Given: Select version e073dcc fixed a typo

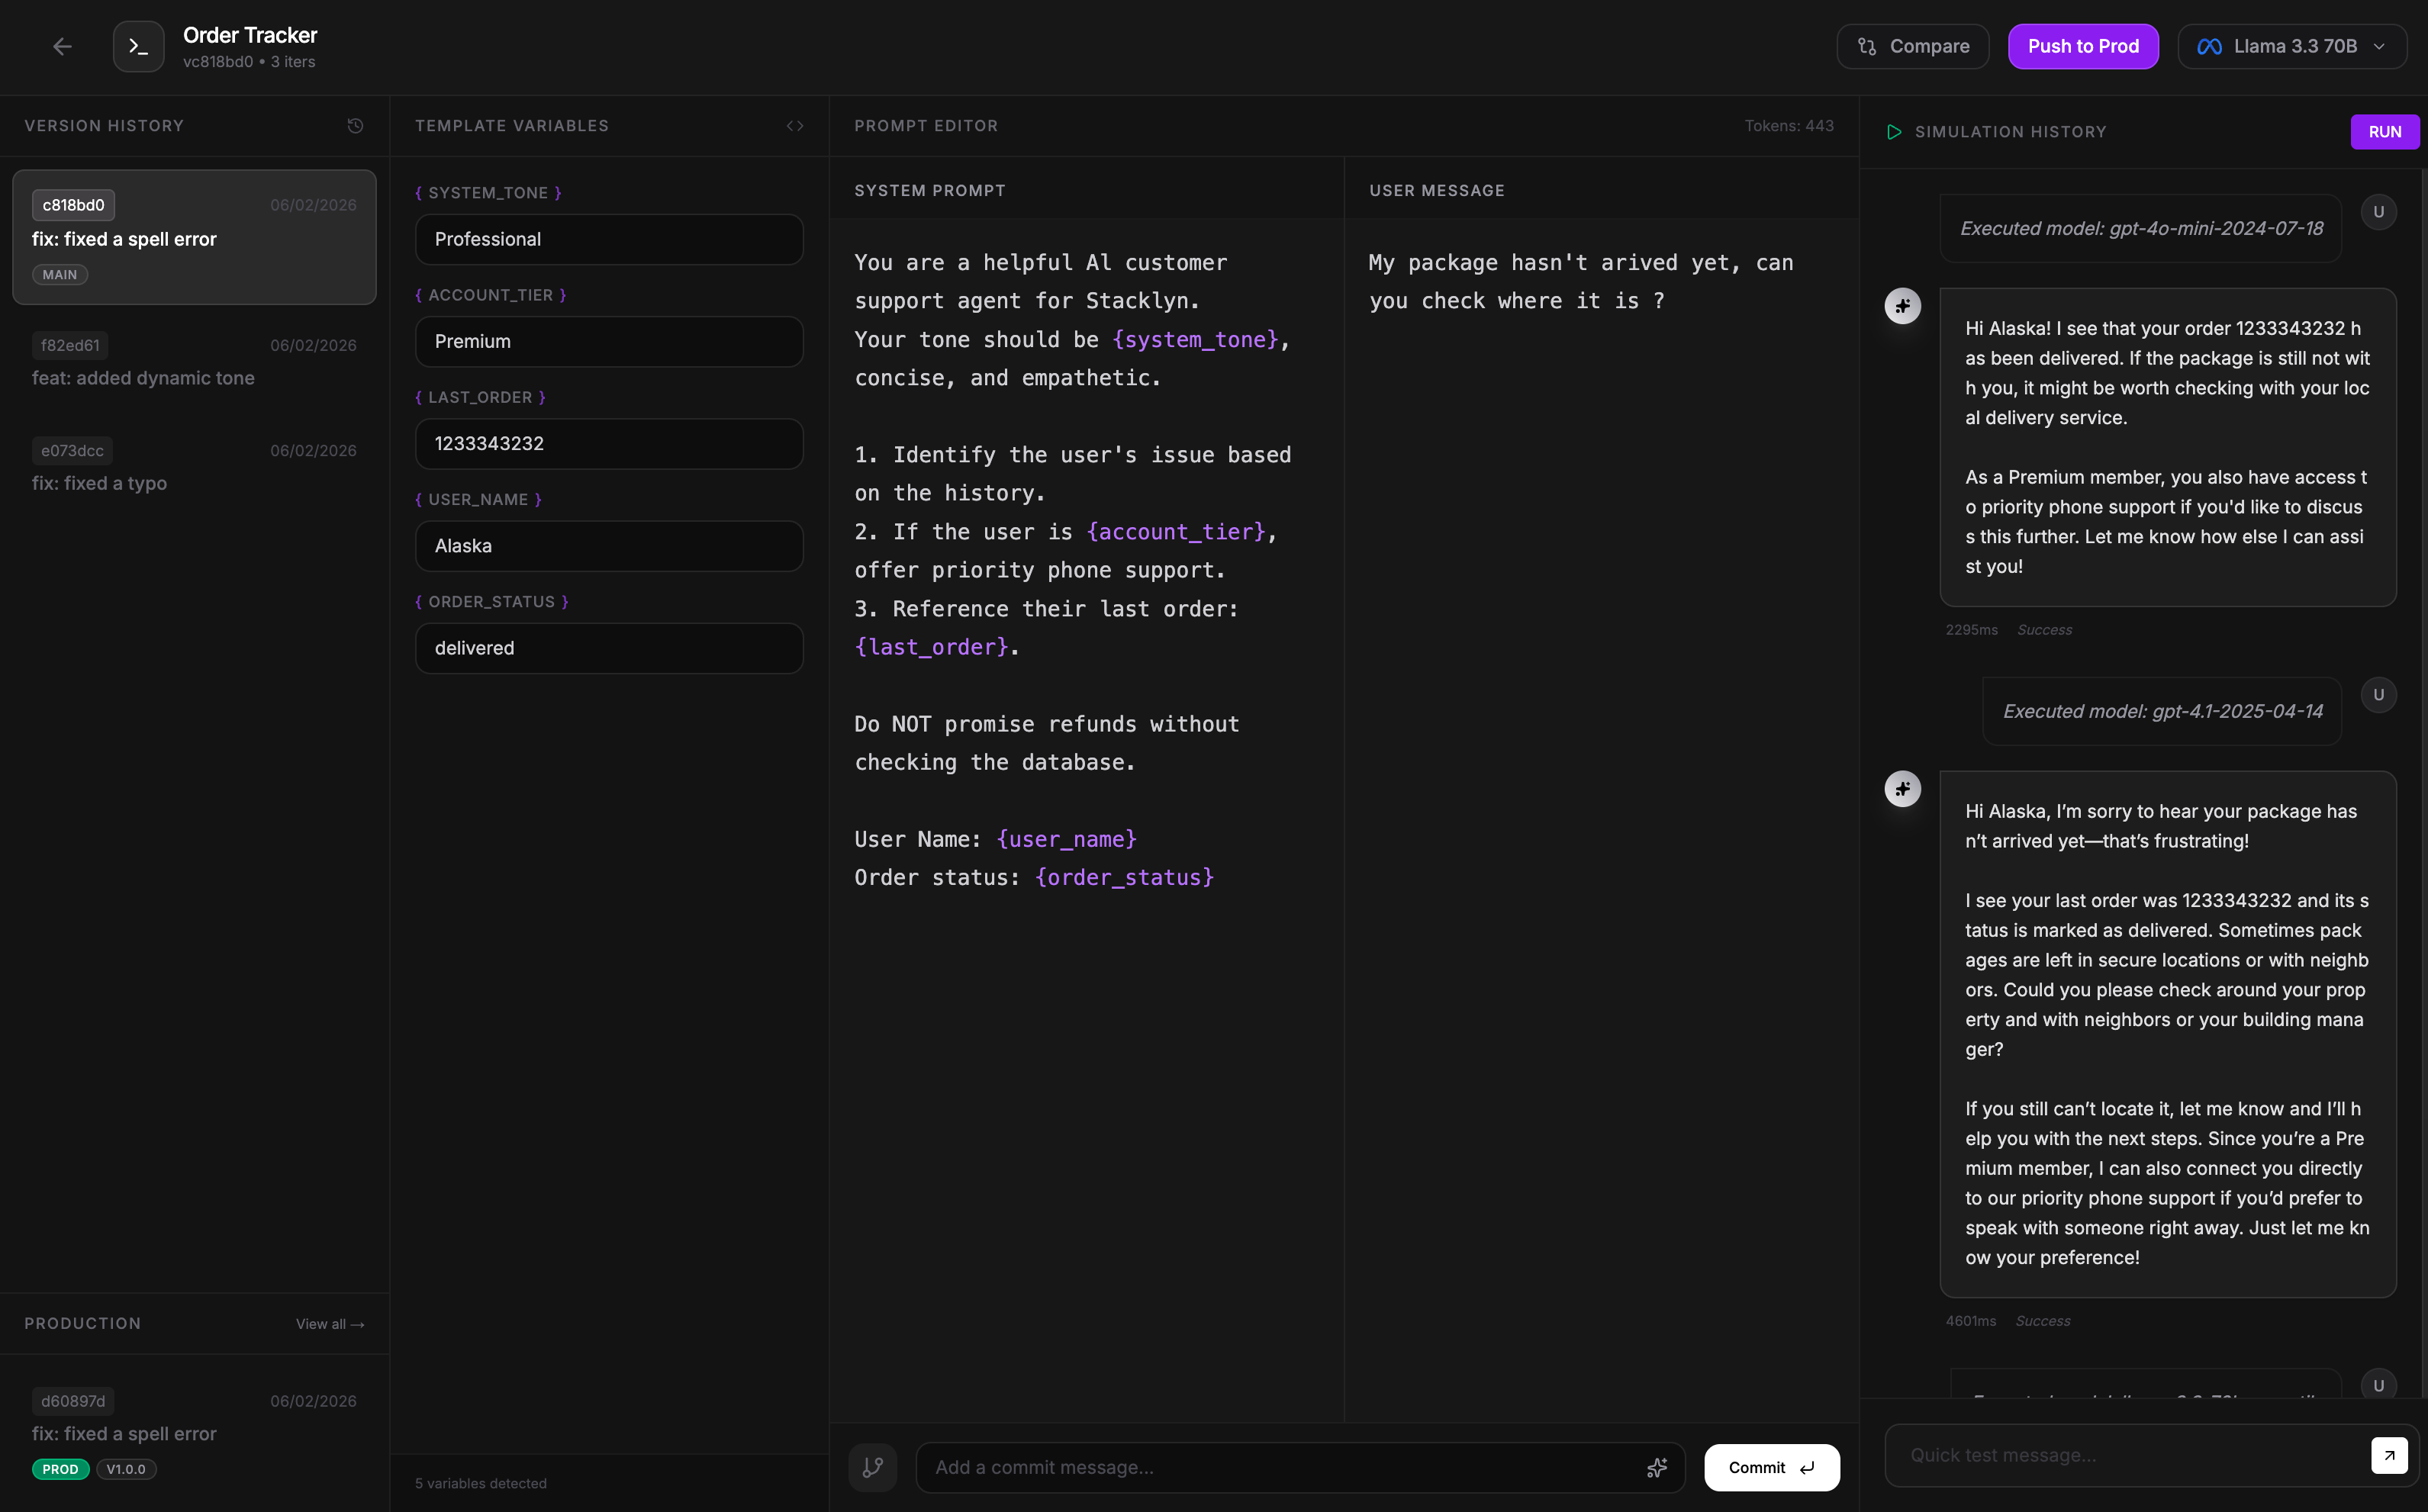Looking at the screenshot, I should point(194,466).
